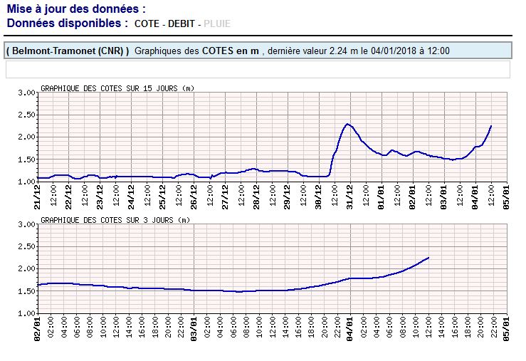Click the 03/01 date label on the 3-day chart
This screenshot has height=361, width=526.
tap(194, 327)
